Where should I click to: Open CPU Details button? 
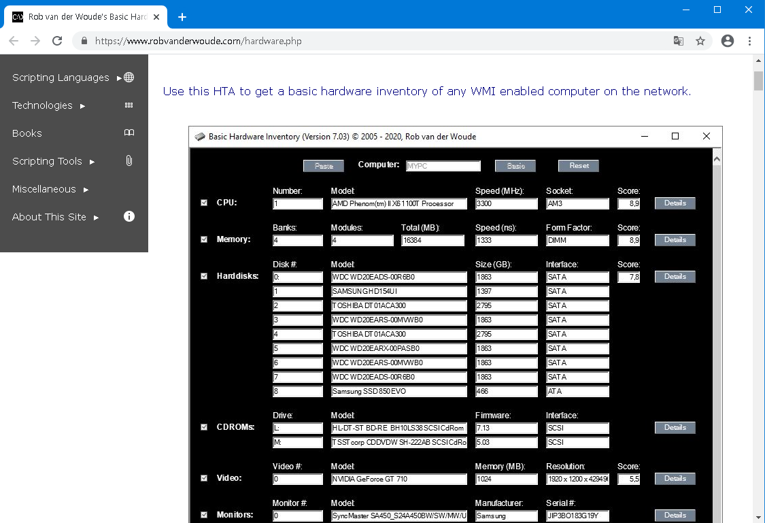(675, 203)
